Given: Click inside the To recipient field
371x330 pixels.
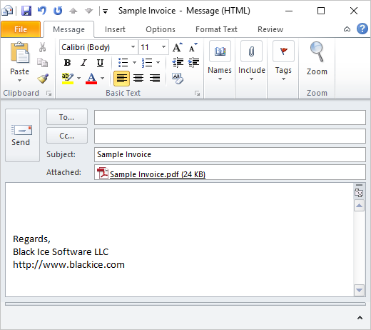Looking at the screenshot, I should coord(230,117).
